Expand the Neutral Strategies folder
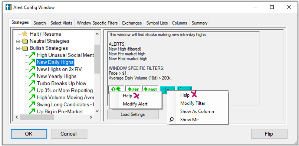Viewport: 299px width, 146px height. click(x=18, y=41)
